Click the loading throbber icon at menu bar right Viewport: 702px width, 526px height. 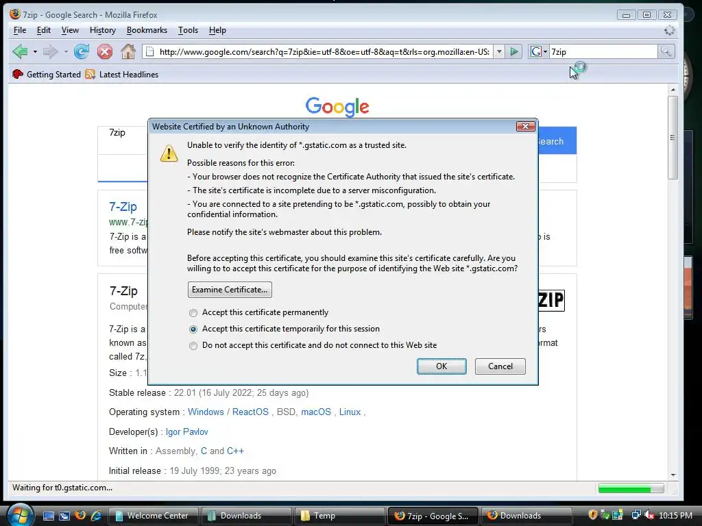669,30
